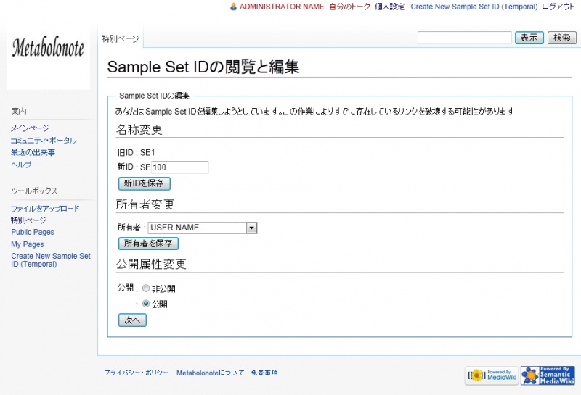The height and width of the screenshot is (395, 581).
Task: Click the administrator user icon
Action: [x=233, y=7]
